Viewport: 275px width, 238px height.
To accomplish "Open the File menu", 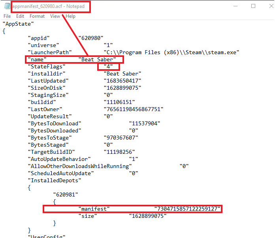I will (x=7, y=16).
